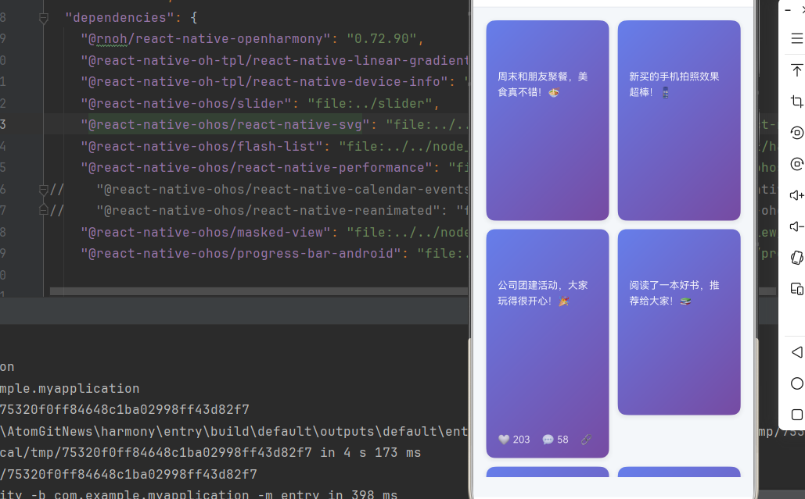The width and height of the screenshot is (805, 499).
Task: Click the react-native-linear-gradient dependency line
Action: click(x=274, y=60)
